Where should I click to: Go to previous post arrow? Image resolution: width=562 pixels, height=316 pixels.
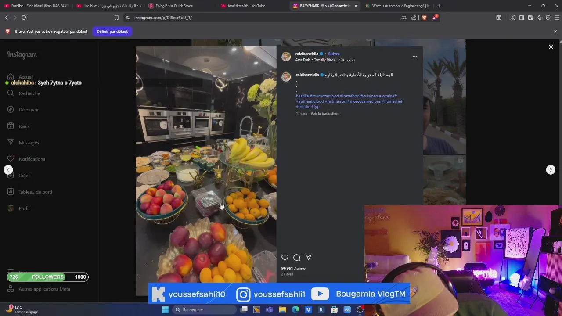pyautogui.click(x=8, y=170)
